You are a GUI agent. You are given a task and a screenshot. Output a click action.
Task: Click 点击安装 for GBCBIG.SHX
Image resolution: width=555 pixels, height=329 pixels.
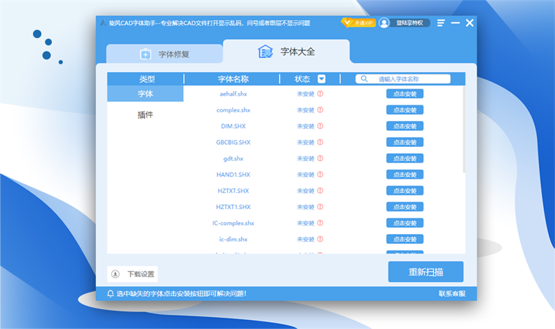(x=404, y=142)
